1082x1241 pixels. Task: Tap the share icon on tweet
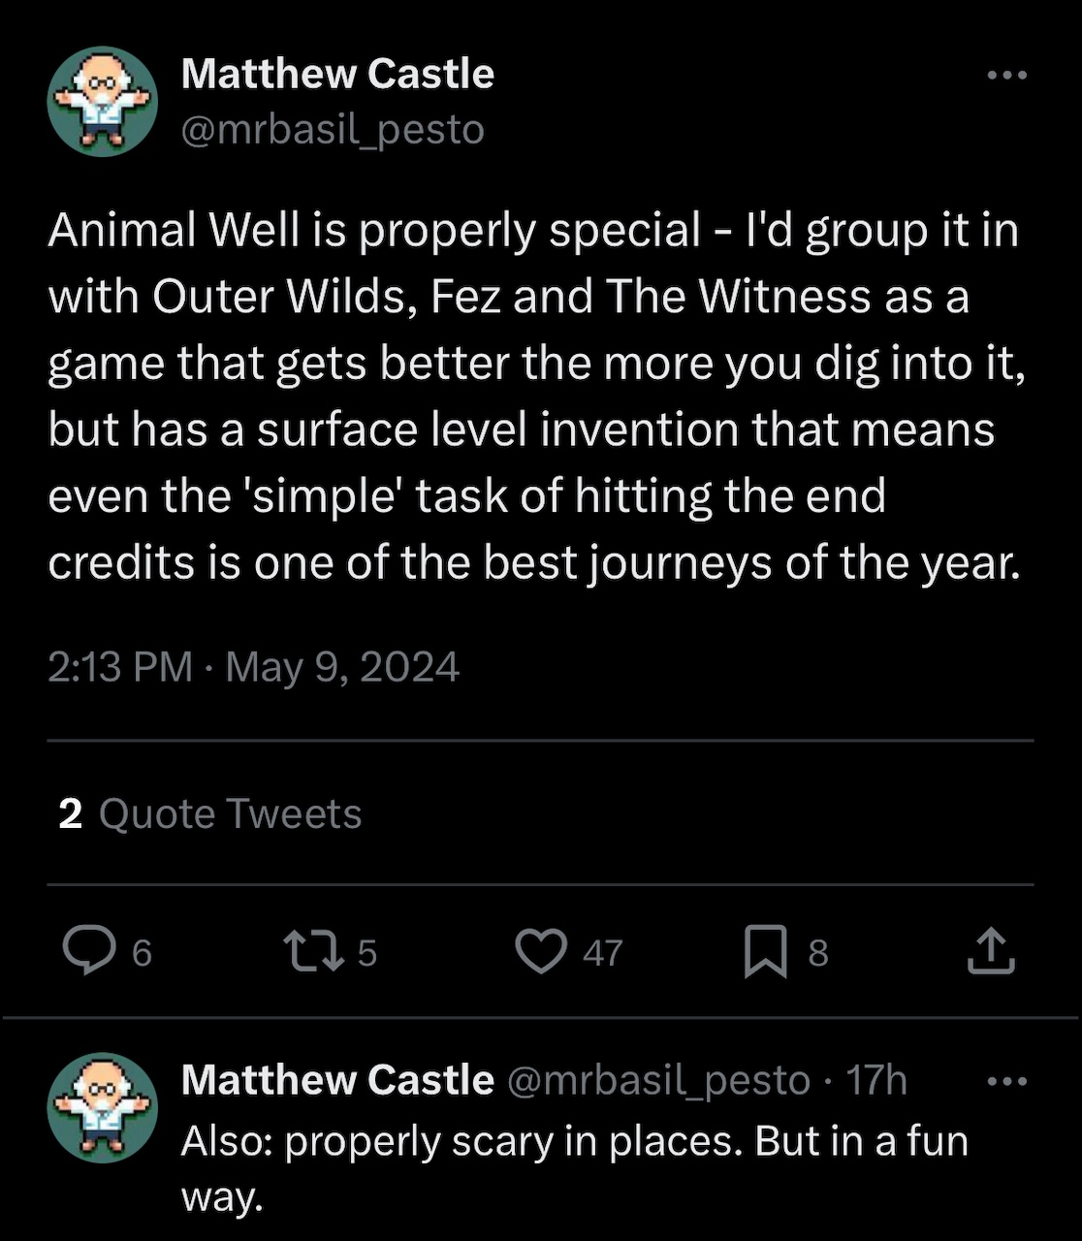(x=991, y=951)
